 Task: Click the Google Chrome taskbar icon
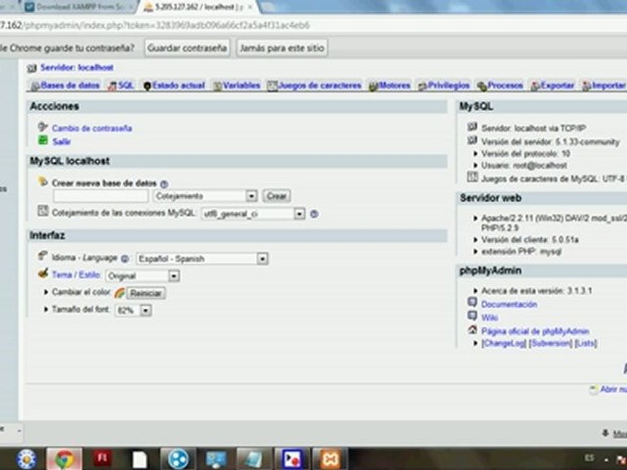(x=65, y=459)
